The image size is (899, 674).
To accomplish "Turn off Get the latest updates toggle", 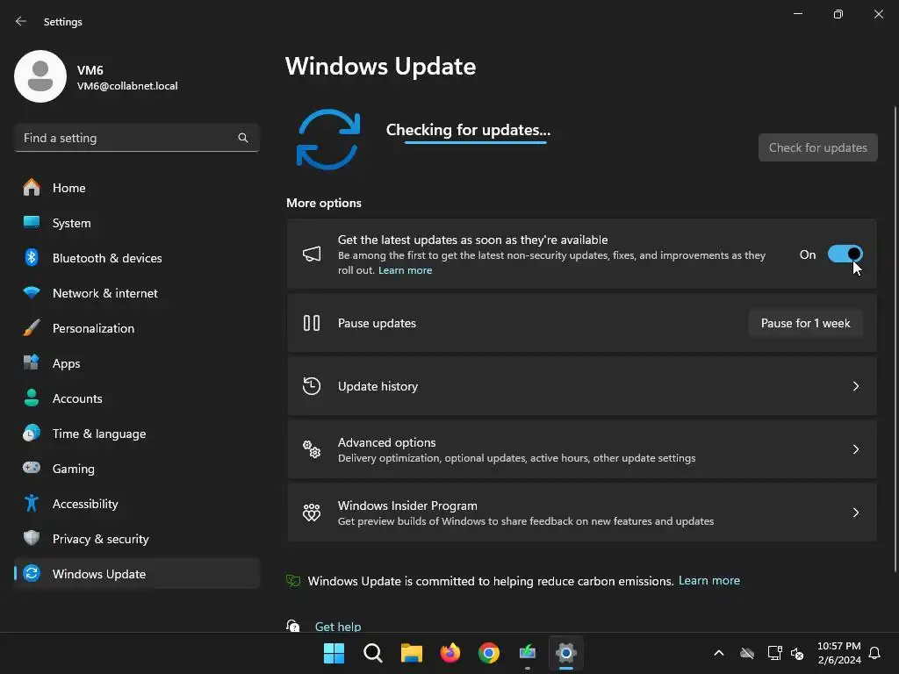I will tap(845, 254).
